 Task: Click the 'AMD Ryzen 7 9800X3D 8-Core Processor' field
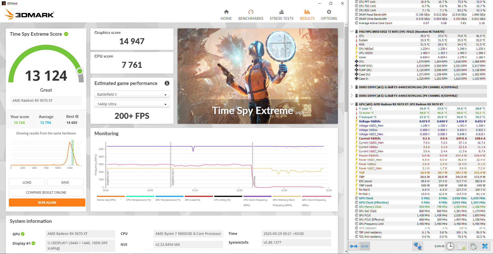(x=188, y=234)
